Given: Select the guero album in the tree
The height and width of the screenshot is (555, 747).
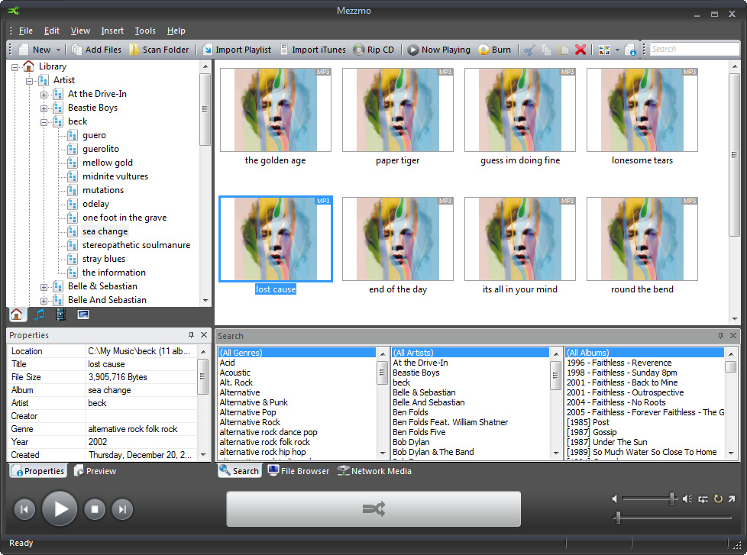Looking at the screenshot, I should [x=94, y=135].
